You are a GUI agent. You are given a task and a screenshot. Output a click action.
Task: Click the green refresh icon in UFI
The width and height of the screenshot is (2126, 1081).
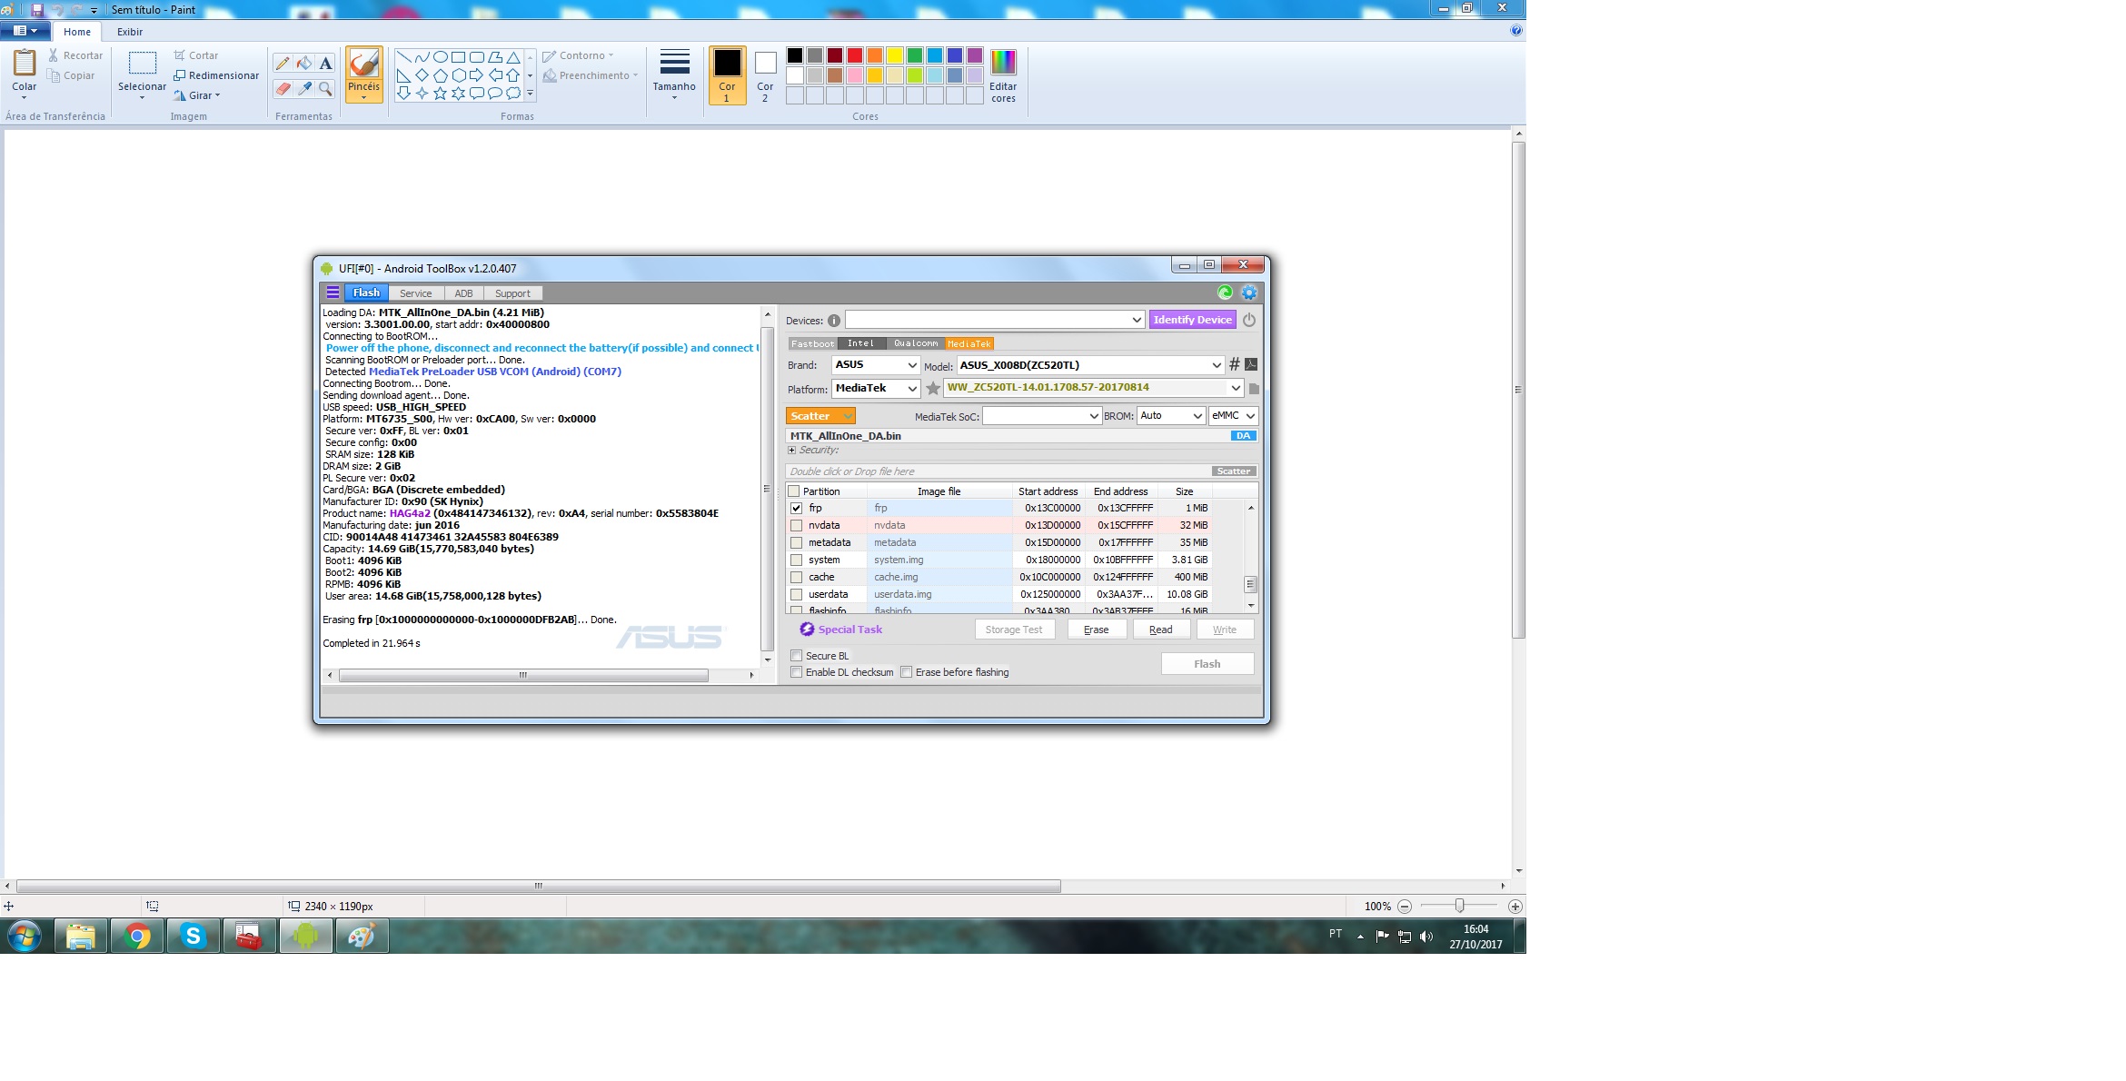1225,292
